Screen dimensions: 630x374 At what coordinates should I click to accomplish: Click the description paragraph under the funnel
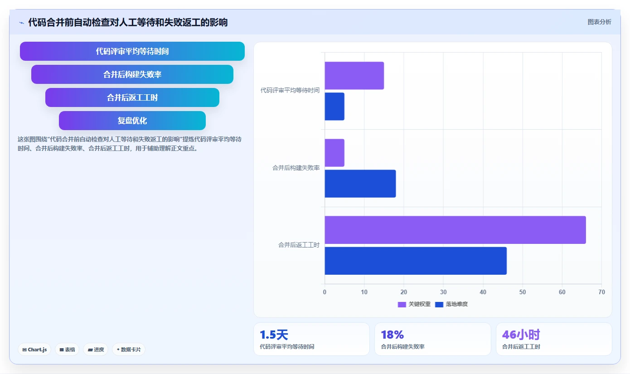tap(130, 144)
